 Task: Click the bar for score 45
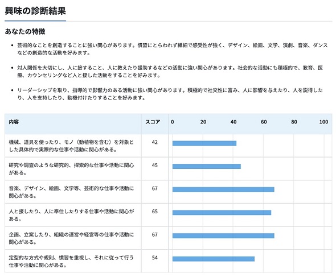[207, 166]
